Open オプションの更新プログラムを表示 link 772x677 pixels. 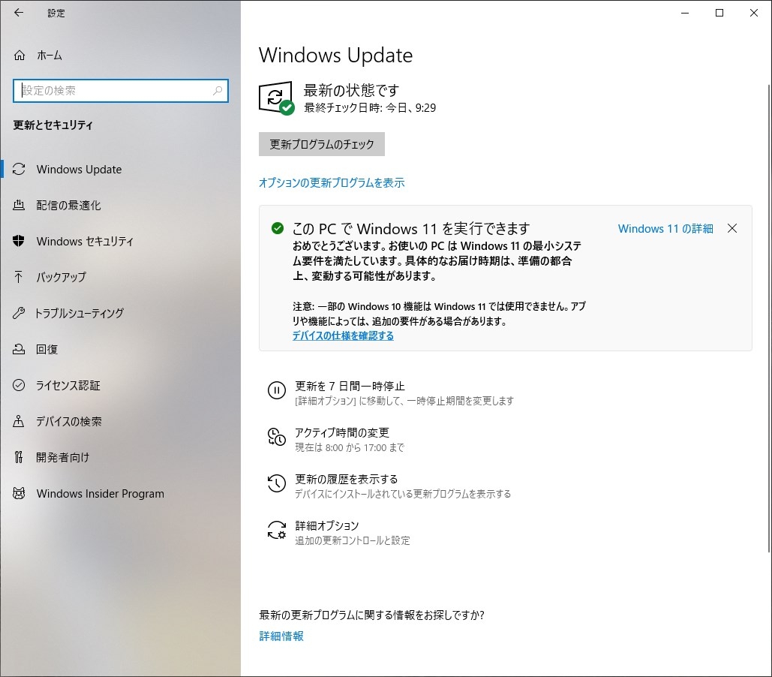click(x=332, y=182)
